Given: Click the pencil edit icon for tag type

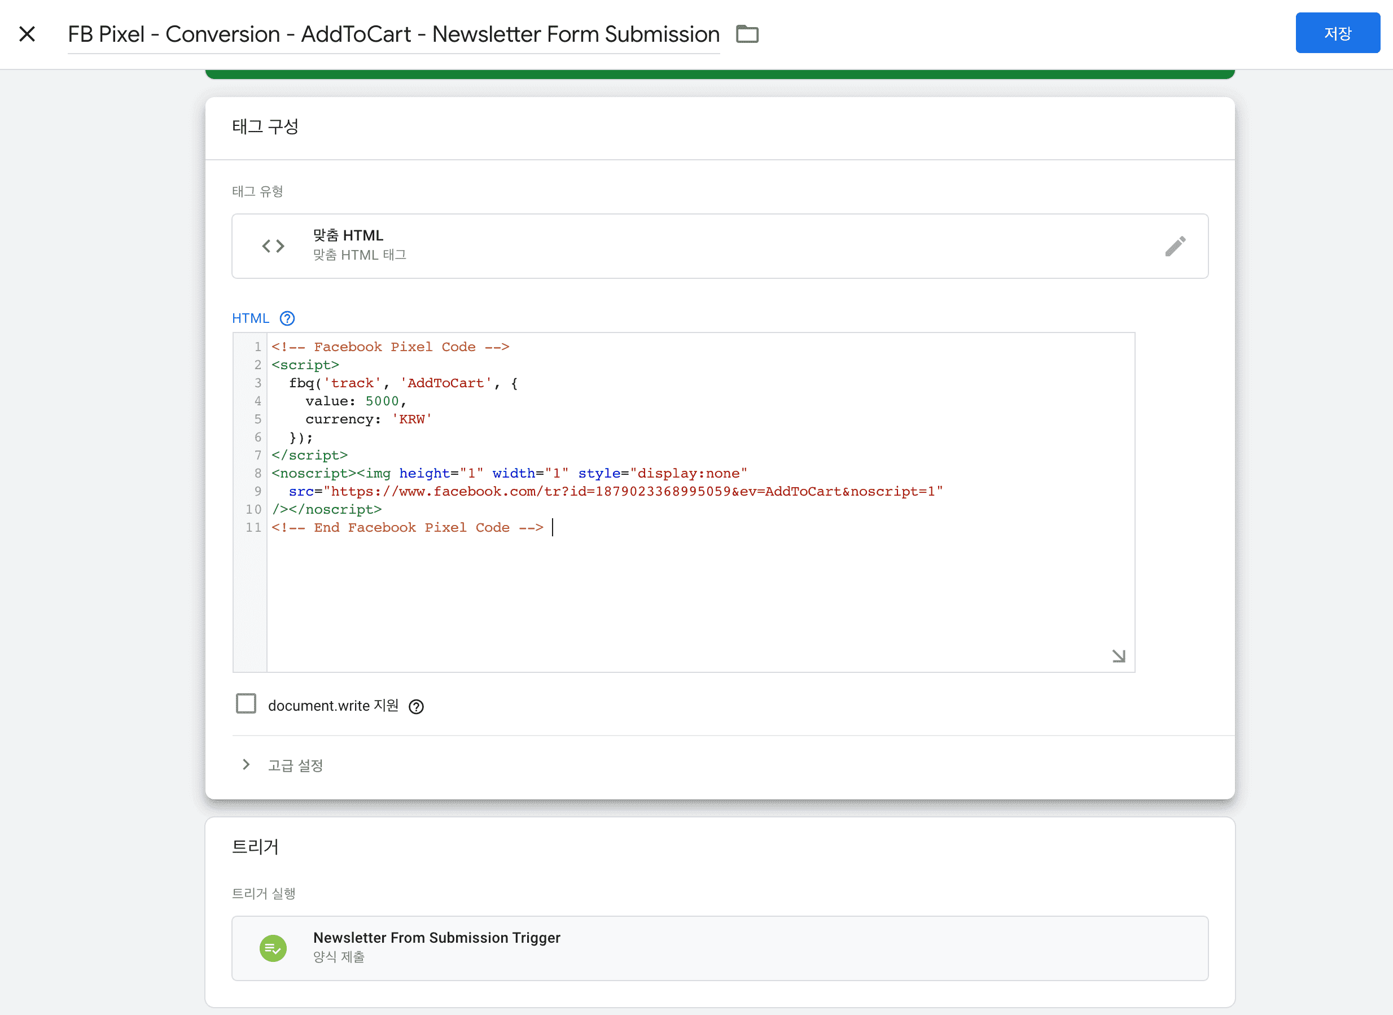Looking at the screenshot, I should coord(1175,246).
